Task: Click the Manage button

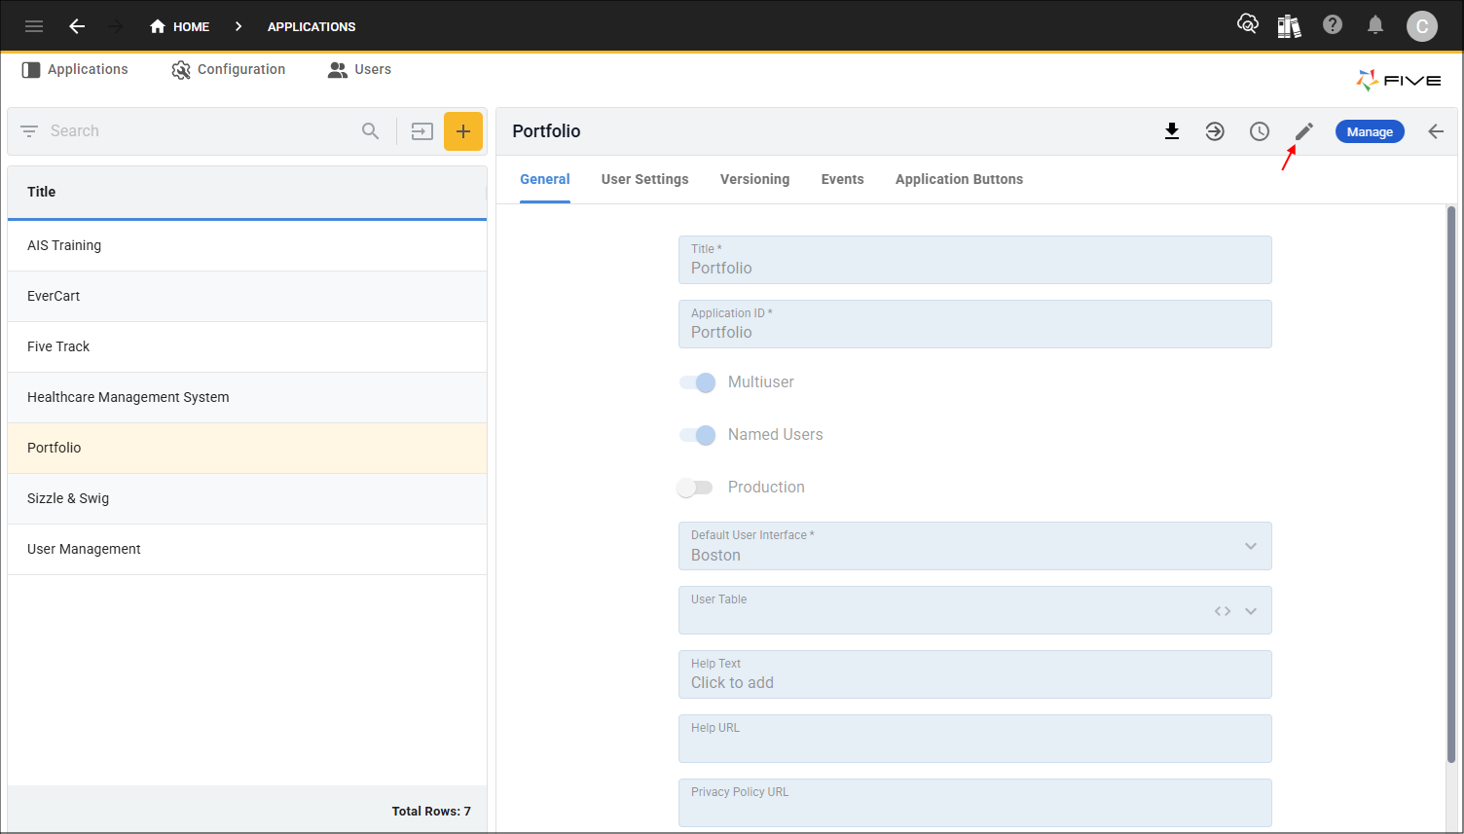Action: click(1370, 131)
